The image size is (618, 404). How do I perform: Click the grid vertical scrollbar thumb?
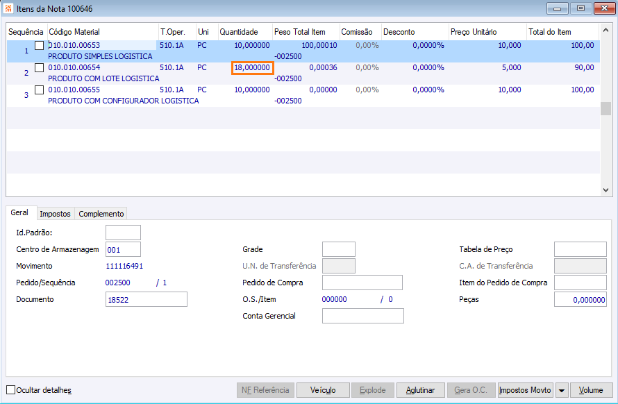[606, 109]
